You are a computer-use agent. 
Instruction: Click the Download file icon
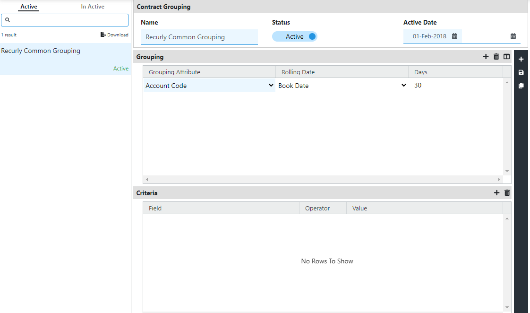pos(103,35)
